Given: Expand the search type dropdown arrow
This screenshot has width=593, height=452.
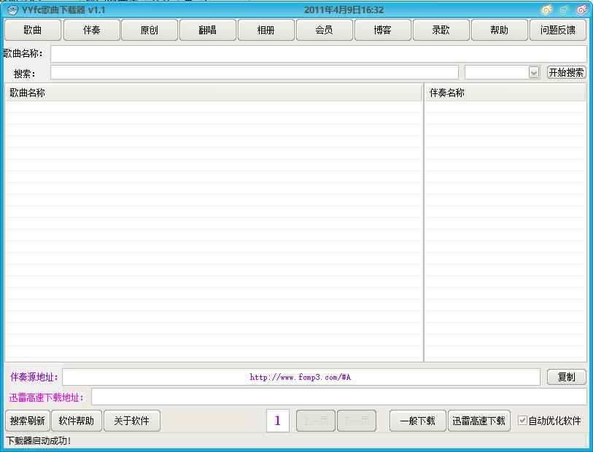Looking at the screenshot, I should (x=534, y=73).
